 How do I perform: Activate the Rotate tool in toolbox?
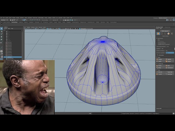pos(1,39)
